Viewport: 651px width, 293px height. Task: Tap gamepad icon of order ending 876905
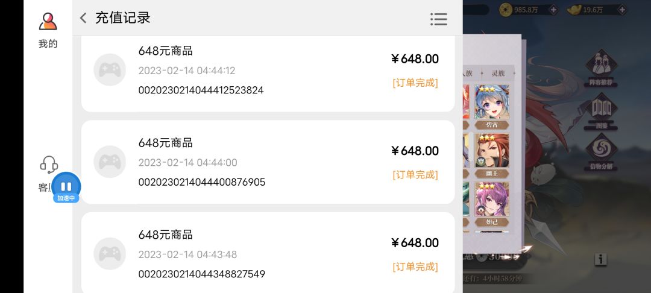point(110,162)
